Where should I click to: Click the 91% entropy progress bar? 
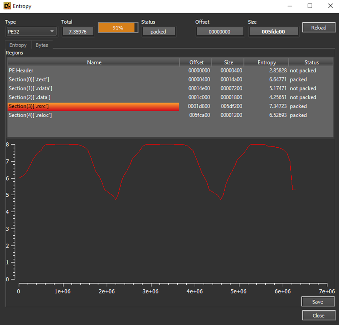click(118, 28)
